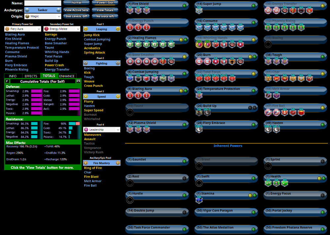Click the first enhancement slot under Health

pyautogui.click(x=268, y=183)
